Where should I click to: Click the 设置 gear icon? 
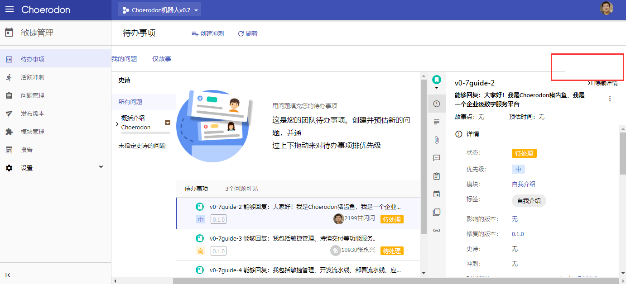point(9,168)
